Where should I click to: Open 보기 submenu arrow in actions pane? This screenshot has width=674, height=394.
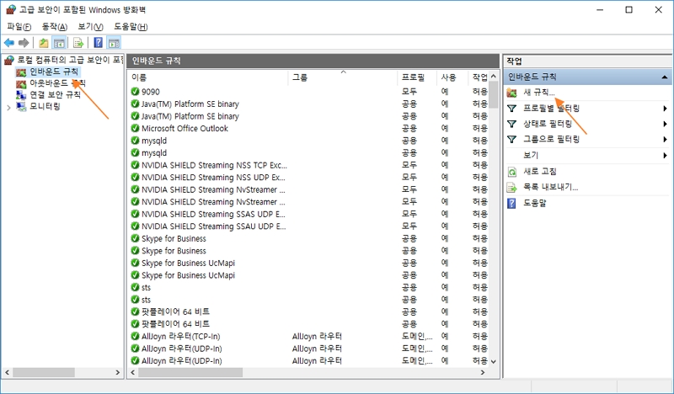click(665, 155)
